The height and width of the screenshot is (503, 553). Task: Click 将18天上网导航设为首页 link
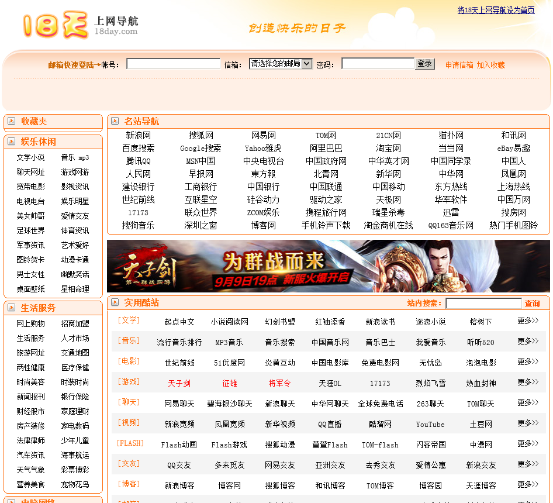(x=496, y=10)
